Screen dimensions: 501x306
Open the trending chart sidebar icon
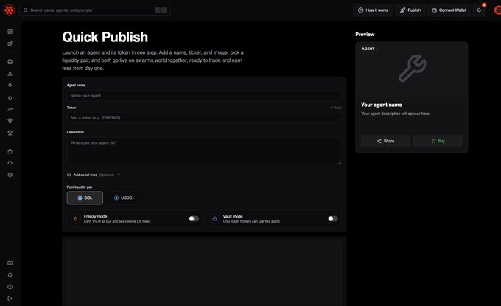(10, 109)
